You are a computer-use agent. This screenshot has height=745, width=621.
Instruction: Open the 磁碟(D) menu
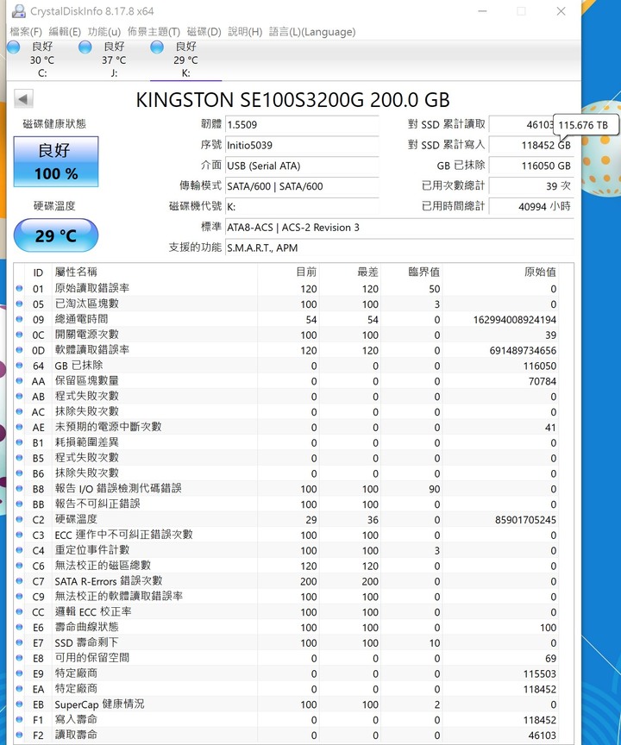pos(204,32)
